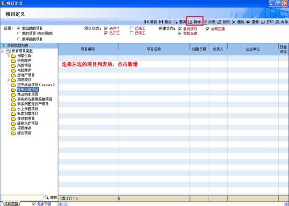Enable the 已完工 status checkbox
This screenshot has height=206, width=289.
[131, 28]
